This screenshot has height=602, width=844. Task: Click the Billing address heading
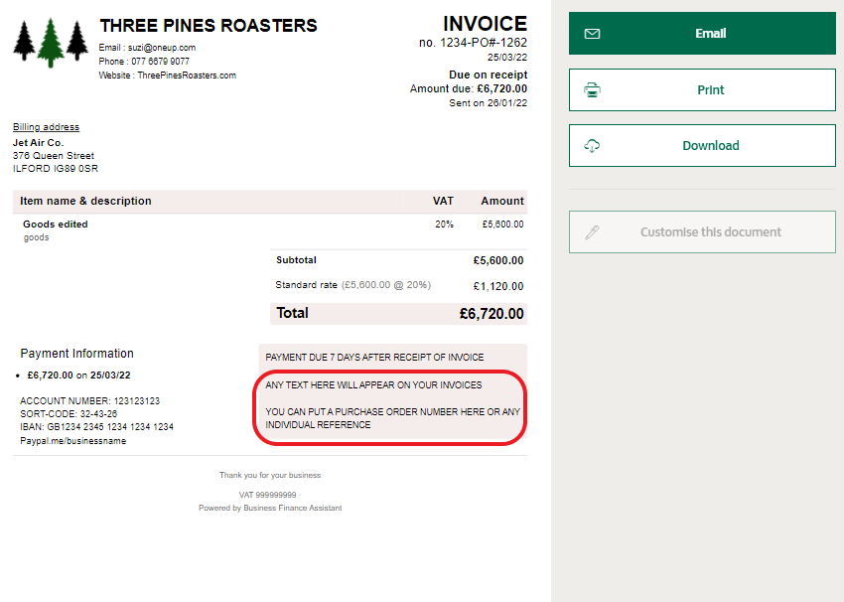(x=46, y=127)
